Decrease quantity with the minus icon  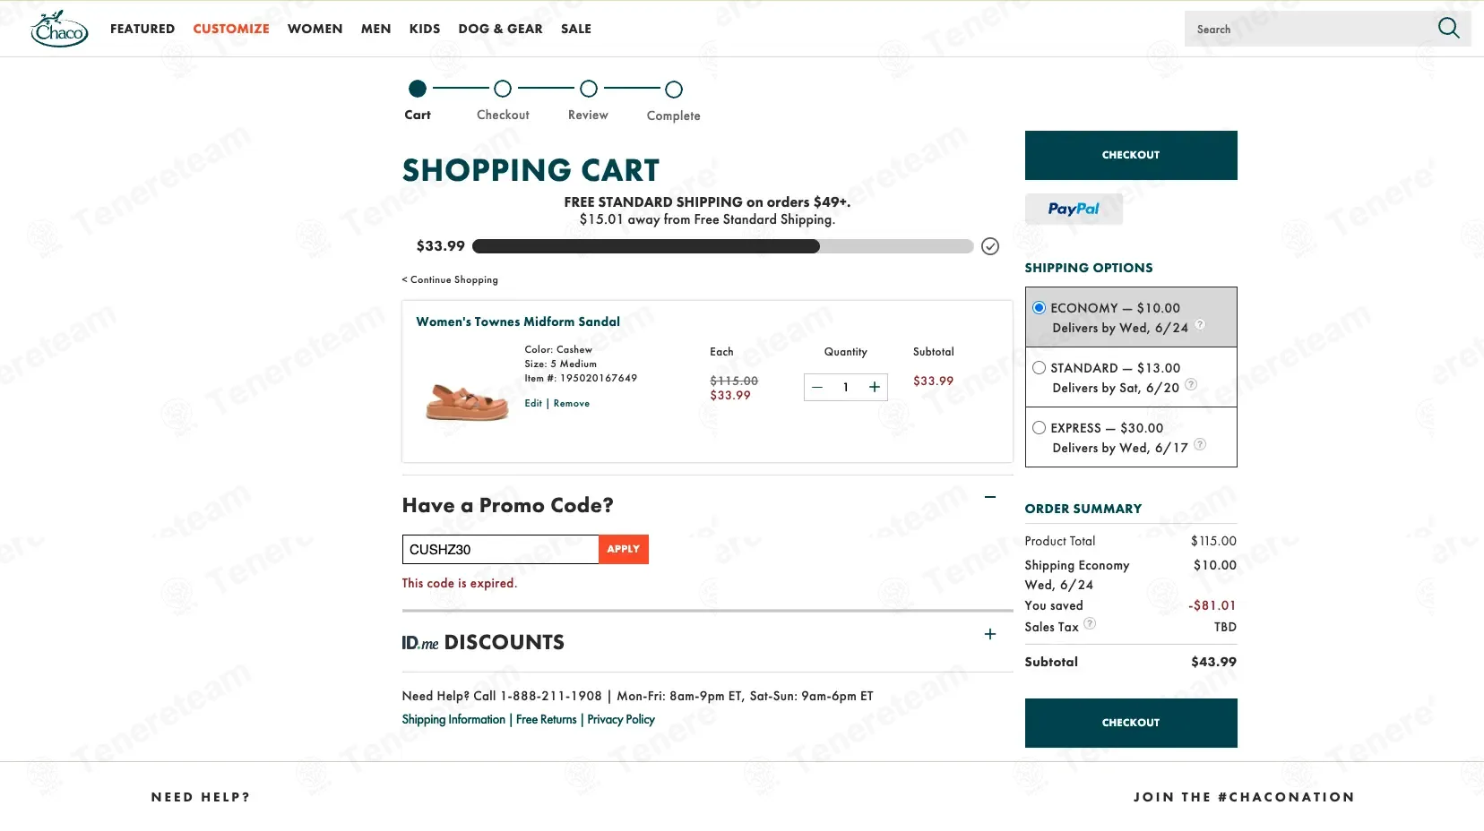click(817, 387)
